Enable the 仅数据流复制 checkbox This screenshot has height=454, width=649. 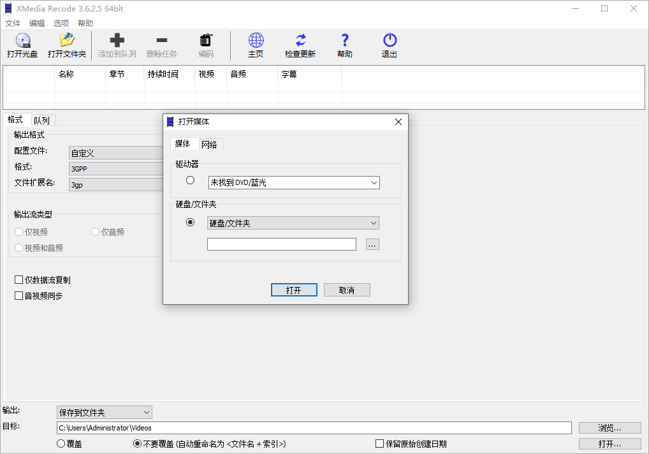pos(18,279)
